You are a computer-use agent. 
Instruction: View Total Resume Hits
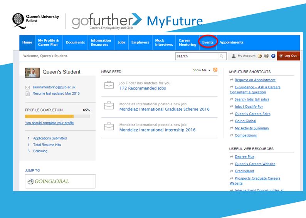(x=47, y=145)
